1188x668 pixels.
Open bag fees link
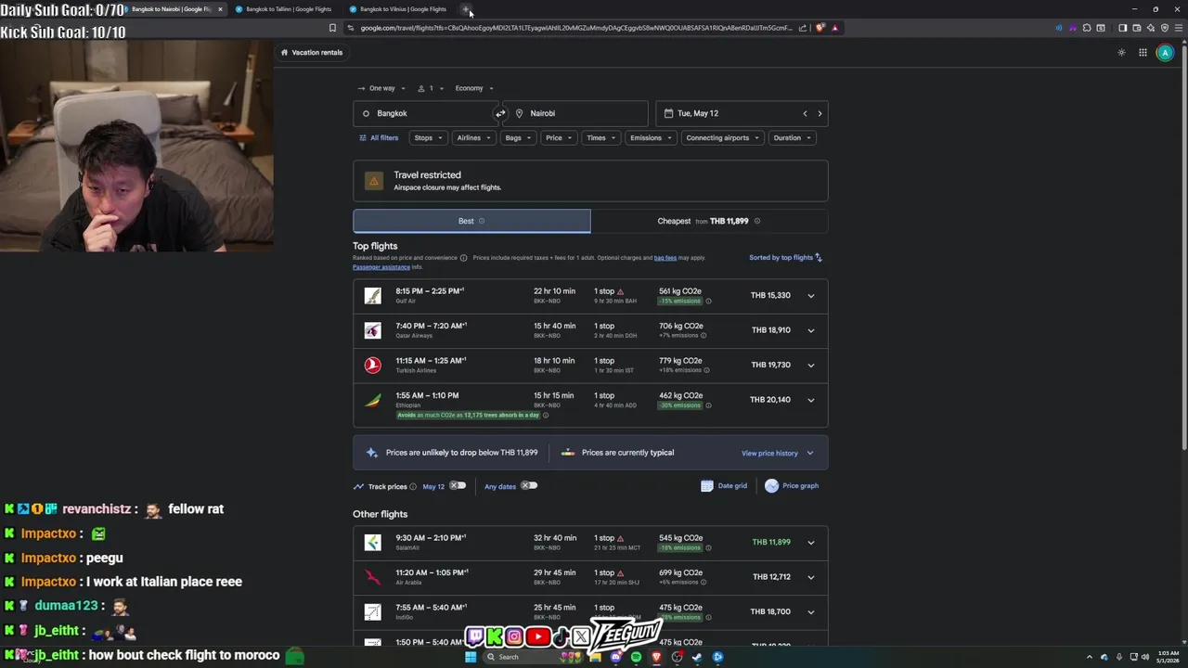[x=665, y=258]
